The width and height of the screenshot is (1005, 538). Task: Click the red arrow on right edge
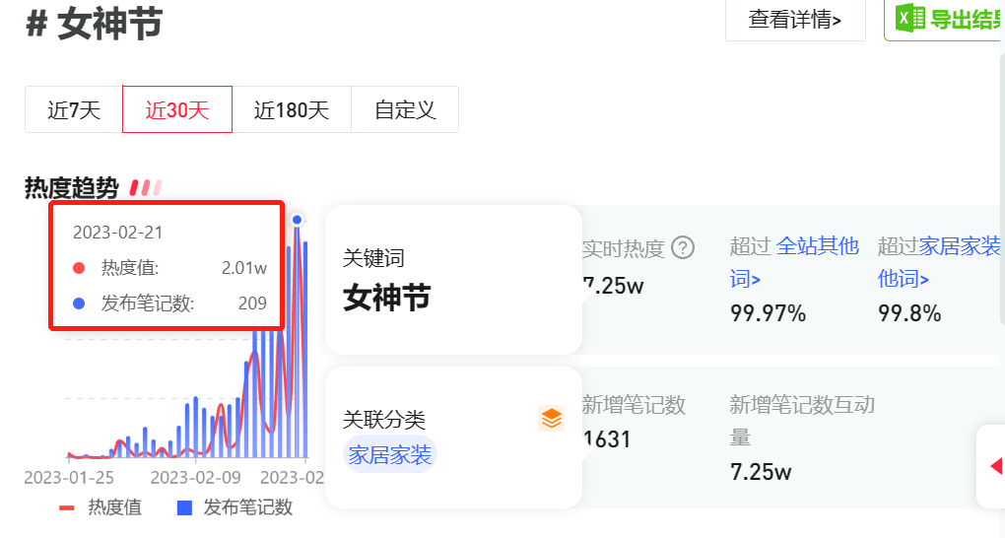click(996, 466)
